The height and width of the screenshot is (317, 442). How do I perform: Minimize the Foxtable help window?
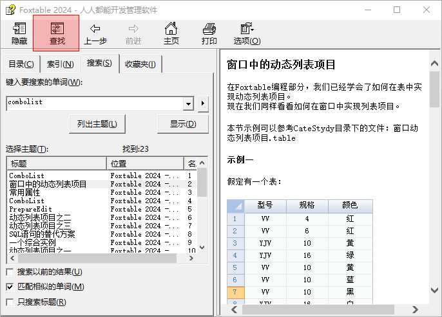(367, 10)
